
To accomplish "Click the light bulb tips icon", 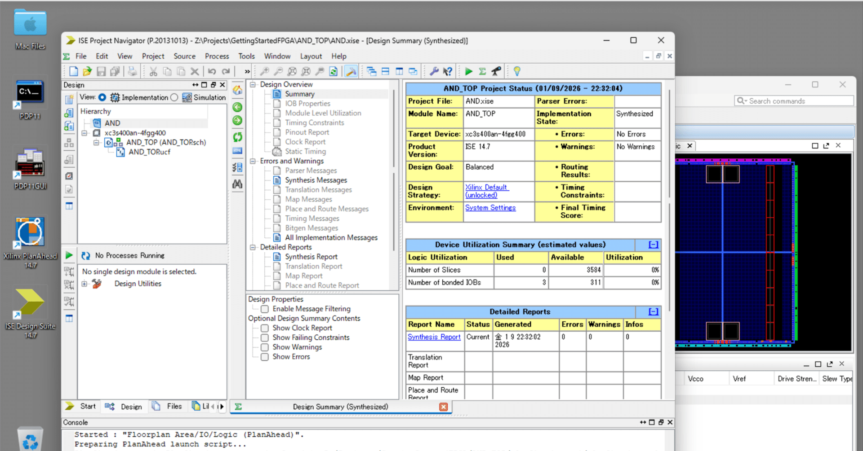I will [x=517, y=71].
